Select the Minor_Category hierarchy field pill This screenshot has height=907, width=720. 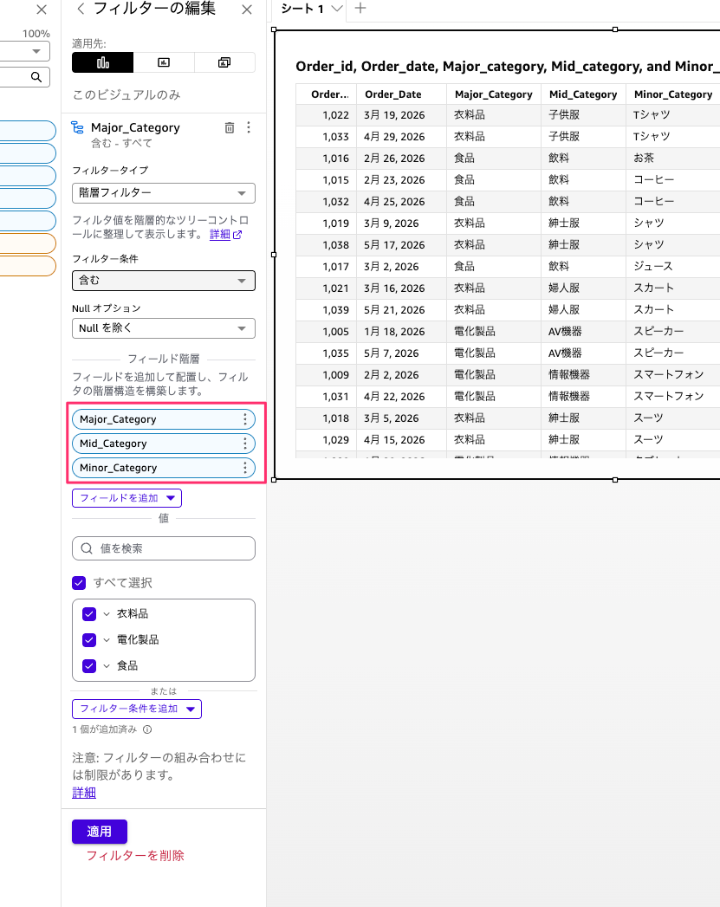[164, 468]
